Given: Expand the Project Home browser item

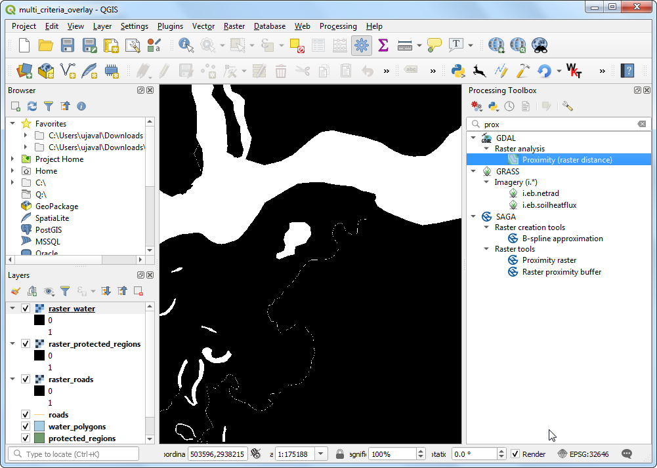Looking at the screenshot, I should tap(12, 159).
